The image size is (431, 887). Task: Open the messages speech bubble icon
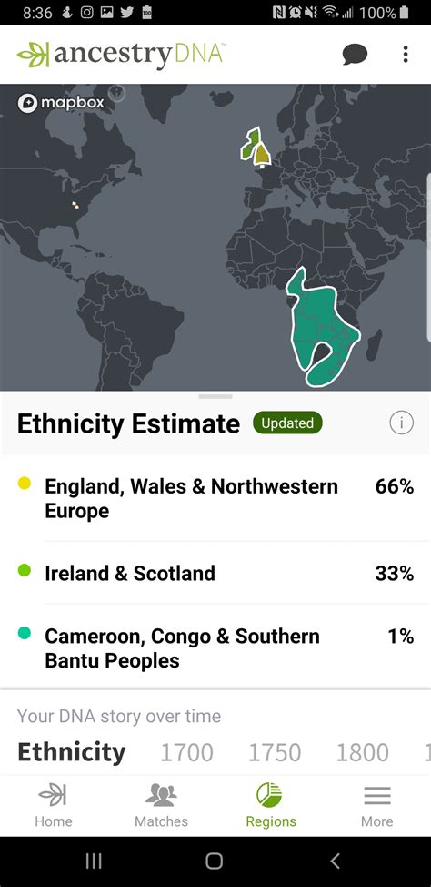355,55
